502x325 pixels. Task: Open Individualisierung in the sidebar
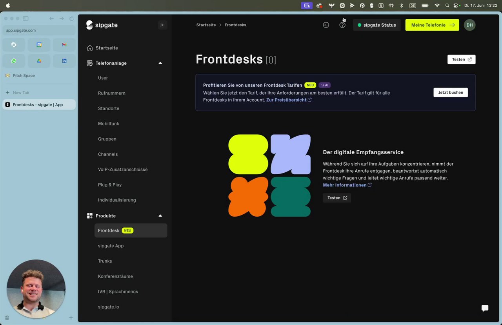pos(117,200)
